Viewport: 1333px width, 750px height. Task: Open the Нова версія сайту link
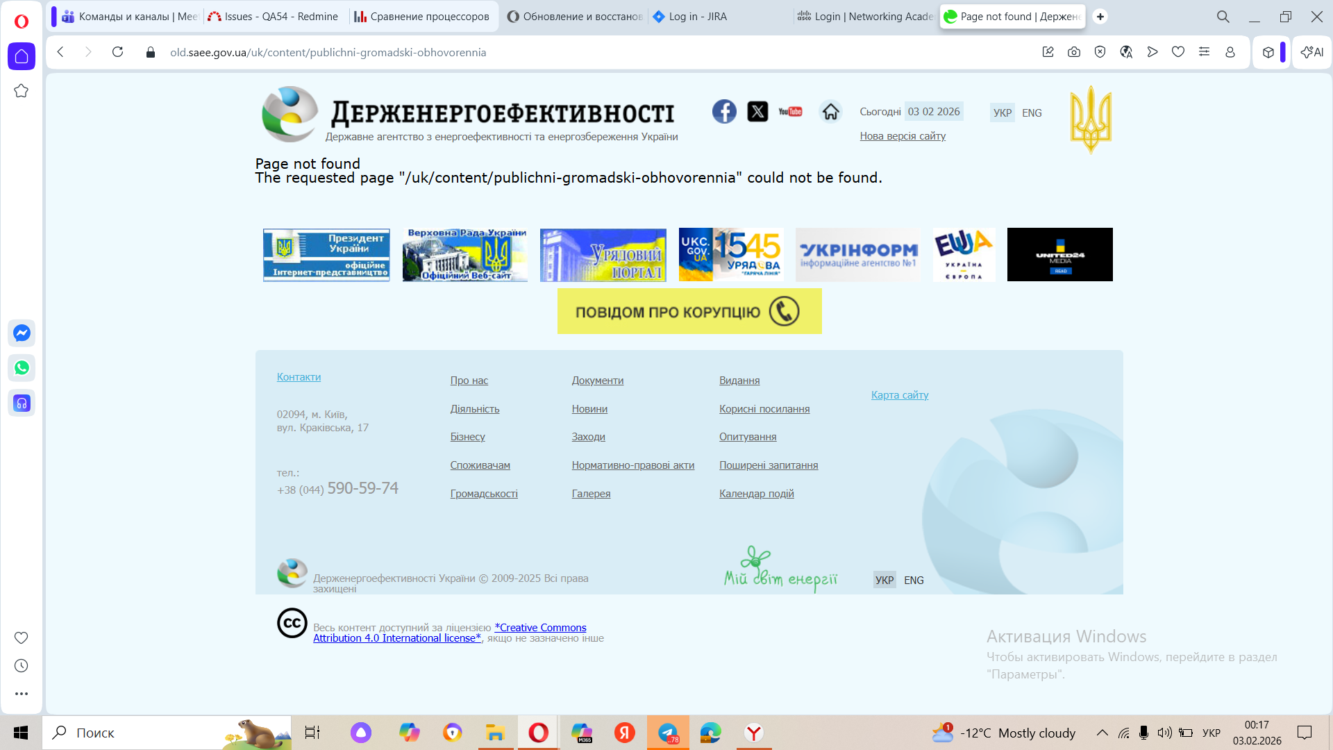pos(903,136)
